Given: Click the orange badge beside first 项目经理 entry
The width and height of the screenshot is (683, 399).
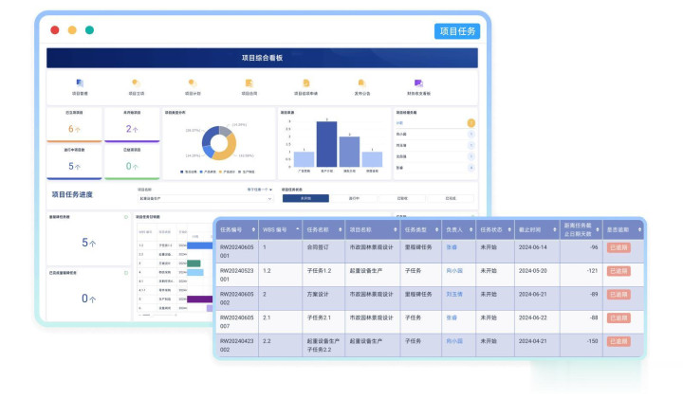Looking at the screenshot, I should pyautogui.click(x=471, y=123).
